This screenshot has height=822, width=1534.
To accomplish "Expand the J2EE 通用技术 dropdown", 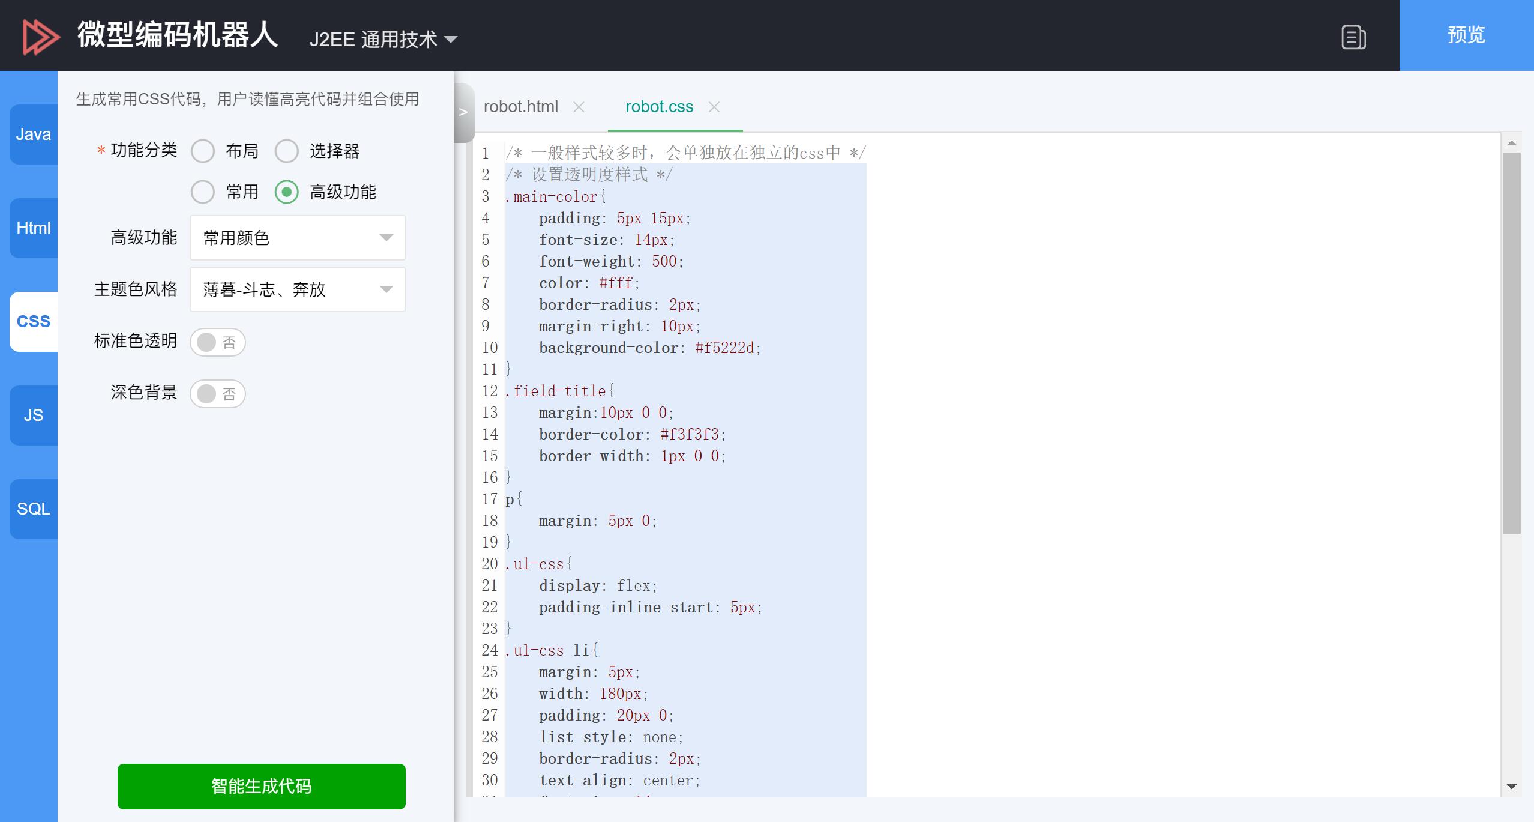I will click(x=383, y=40).
